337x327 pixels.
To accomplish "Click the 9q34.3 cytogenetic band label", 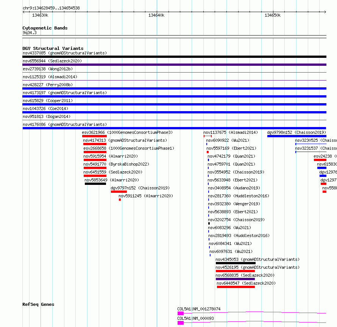I will click(x=30, y=33).
